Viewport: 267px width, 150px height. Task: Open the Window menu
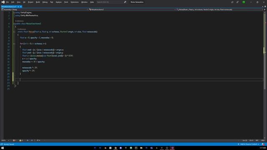coord(84,2)
